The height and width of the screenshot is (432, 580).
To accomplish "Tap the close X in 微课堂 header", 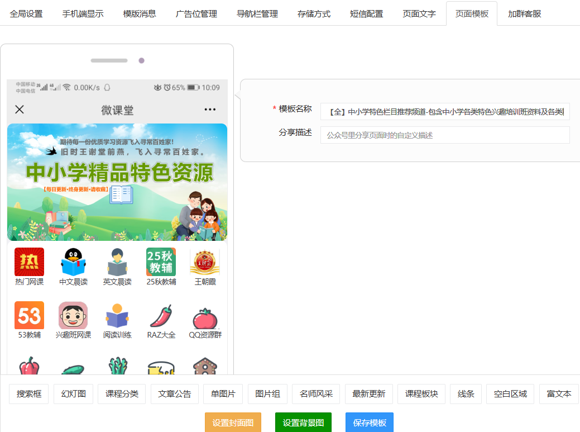I will point(20,110).
